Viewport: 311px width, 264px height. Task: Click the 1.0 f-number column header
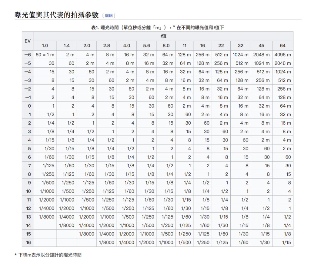tap(45, 46)
